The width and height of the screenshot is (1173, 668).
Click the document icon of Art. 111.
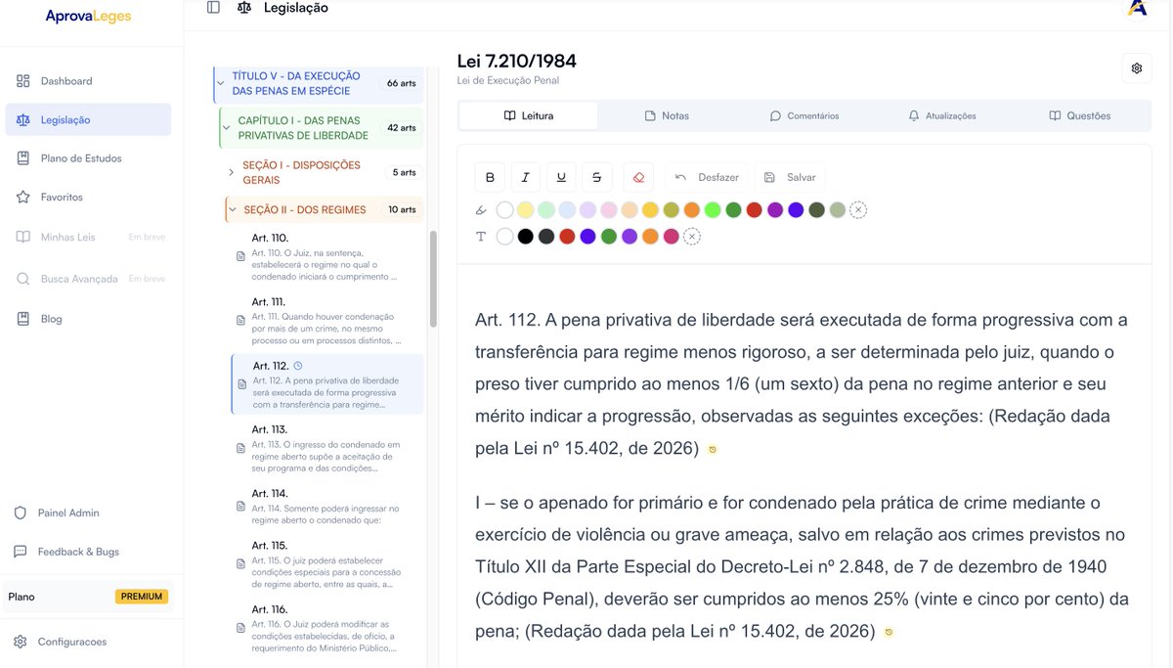pyautogui.click(x=240, y=321)
